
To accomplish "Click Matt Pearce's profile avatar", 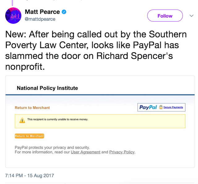I will tap(13, 15).
